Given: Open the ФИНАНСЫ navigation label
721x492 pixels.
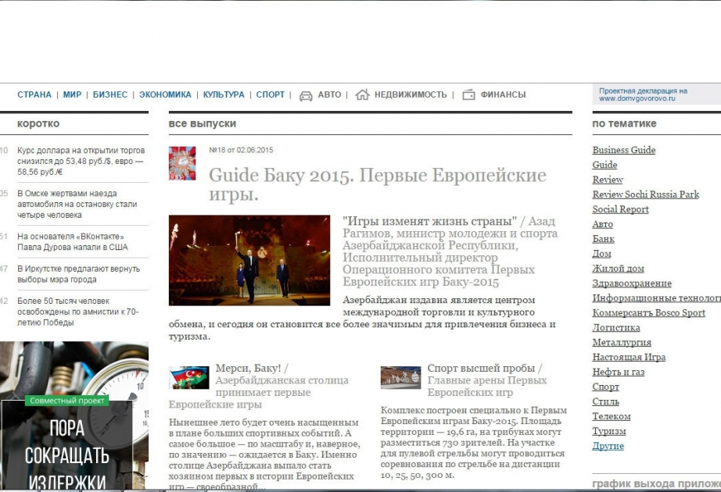Looking at the screenshot, I should pyautogui.click(x=503, y=94).
